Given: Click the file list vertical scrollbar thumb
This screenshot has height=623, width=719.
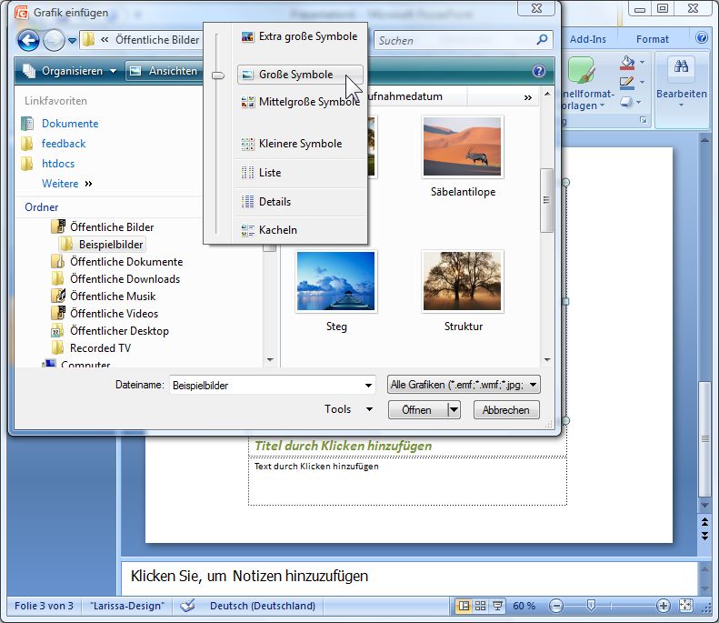Looking at the screenshot, I should pyautogui.click(x=546, y=200).
